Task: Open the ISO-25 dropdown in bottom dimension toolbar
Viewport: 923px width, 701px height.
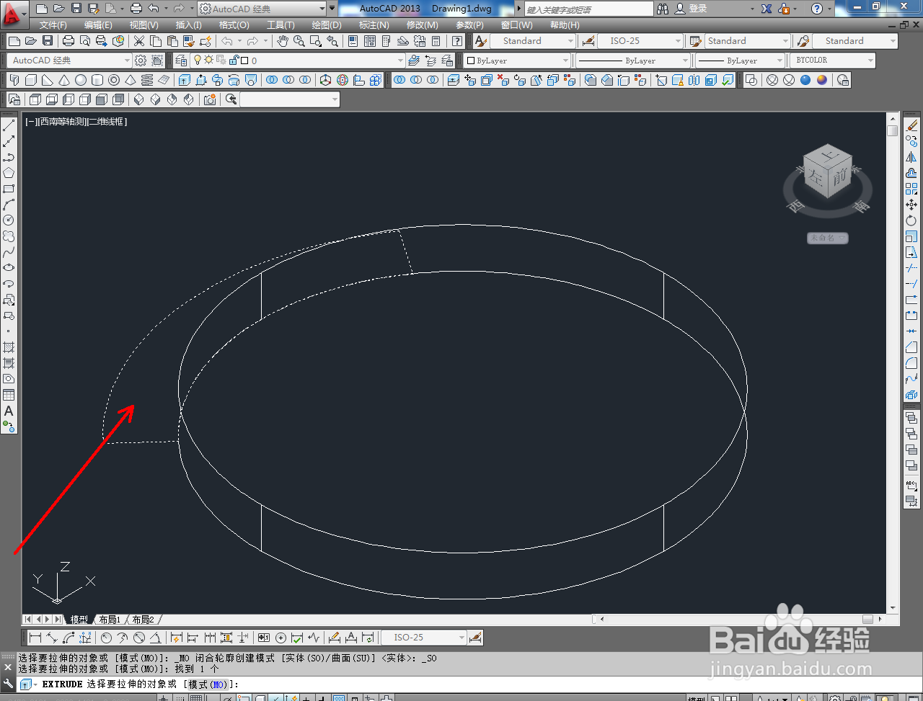Action: tap(424, 638)
